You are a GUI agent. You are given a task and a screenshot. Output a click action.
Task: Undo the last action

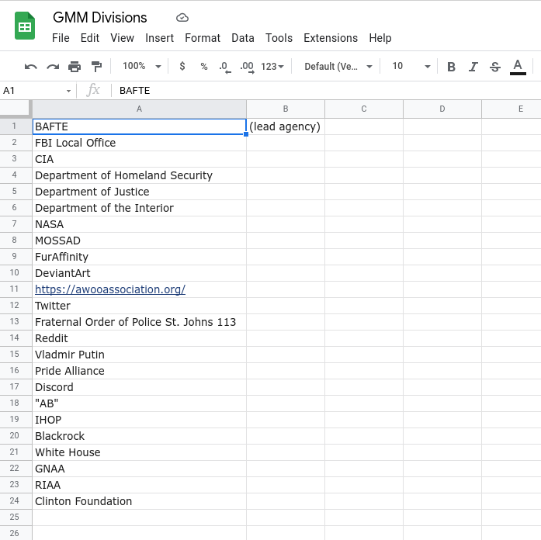tap(31, 66)
